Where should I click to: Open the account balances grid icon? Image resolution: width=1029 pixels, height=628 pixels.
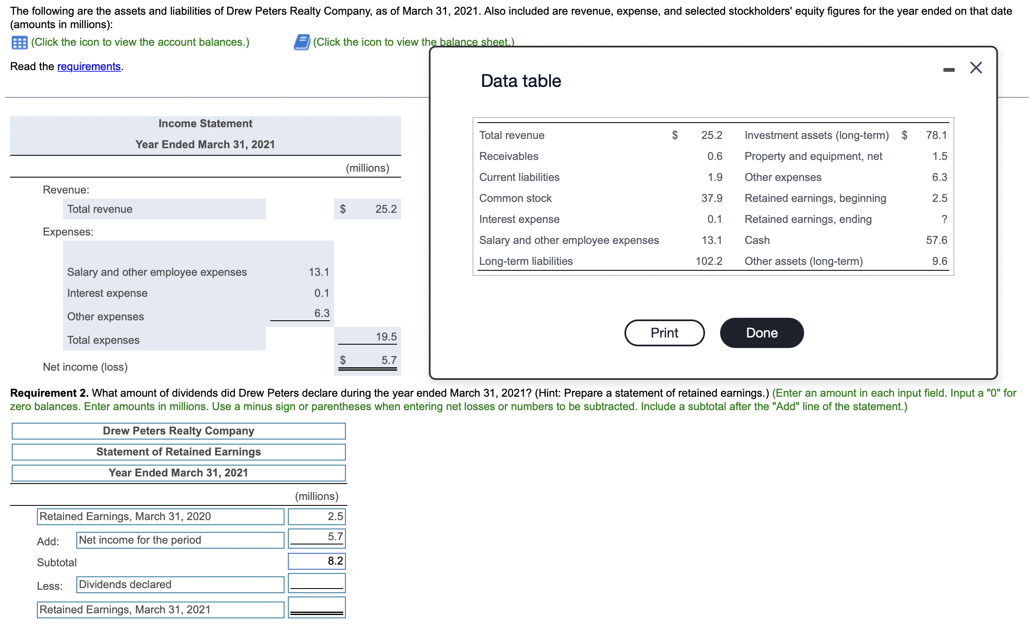[x=19, y=42]
